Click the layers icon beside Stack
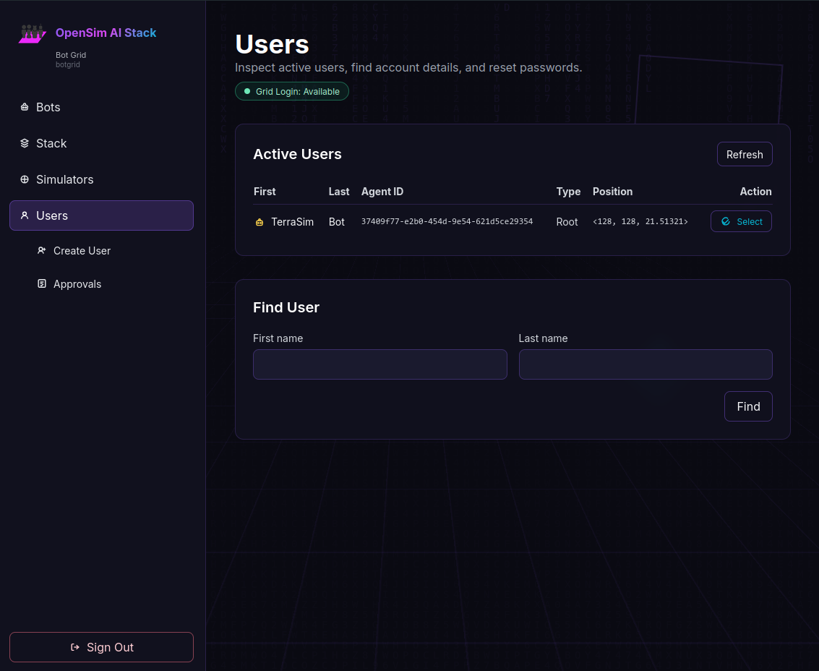The height and width of the screenshot is (671, 819). click(x=25, y=143)
